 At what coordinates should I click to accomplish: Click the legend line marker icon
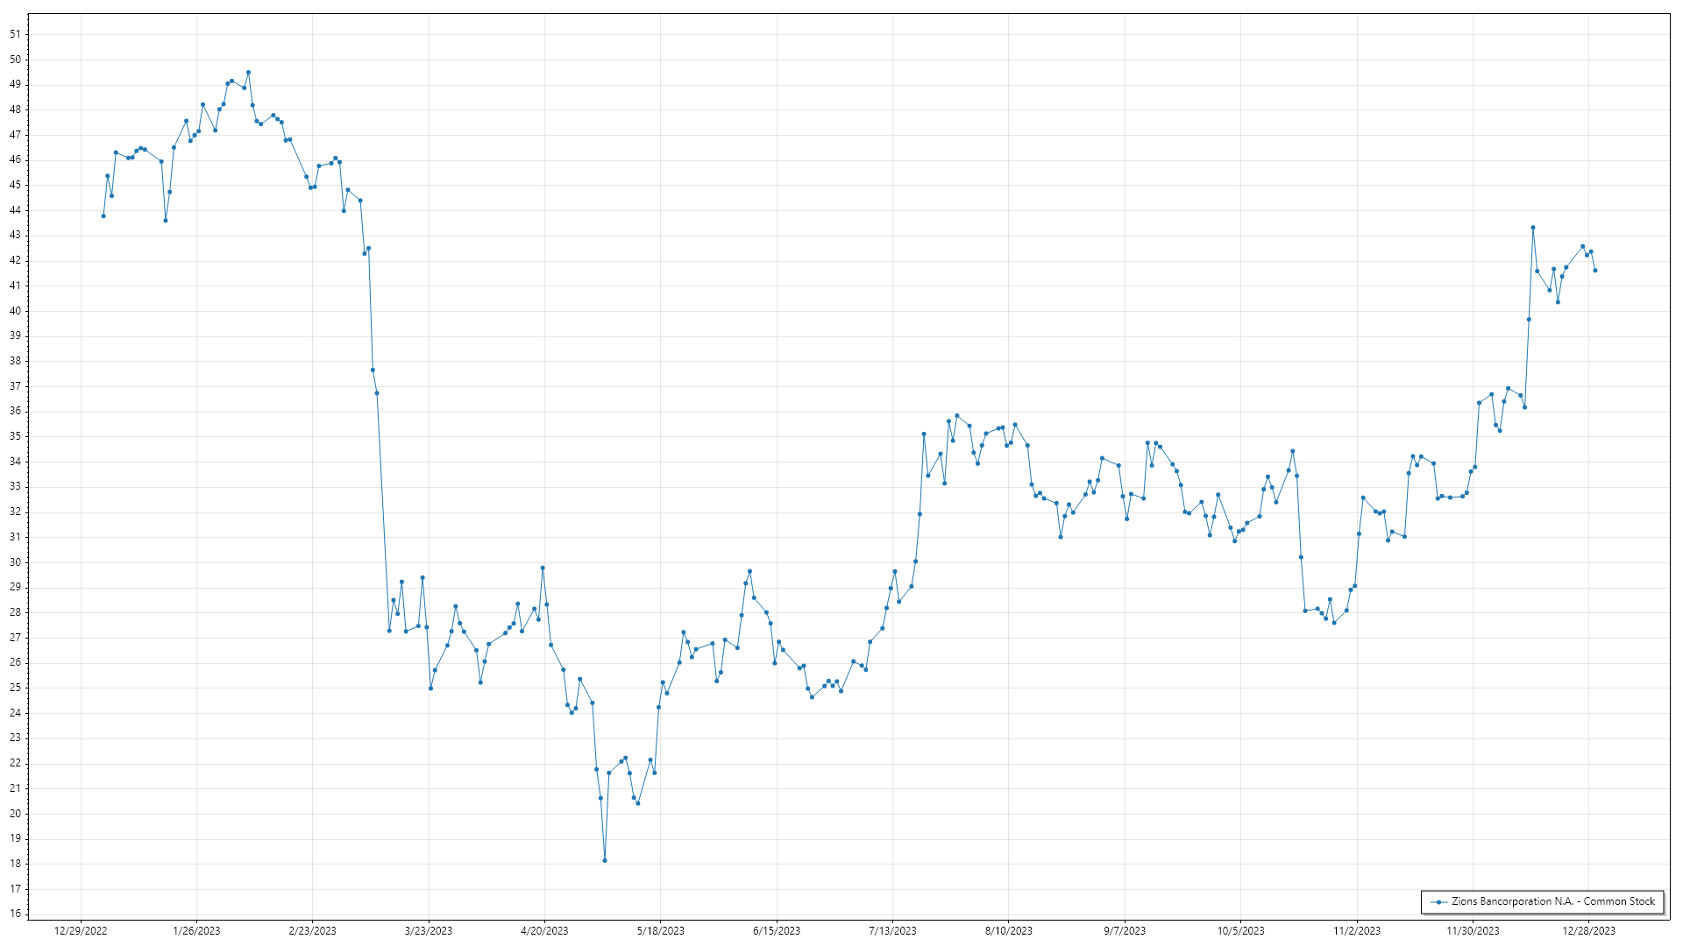coord(1438,901)
